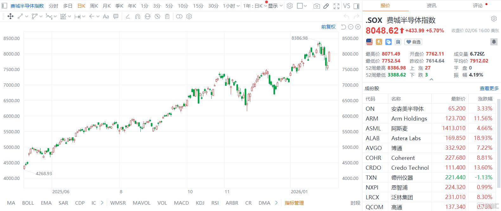Take a chart screenshot with camera icon
The height and width of the screenshot is (211, 501).
coord(316,6)
